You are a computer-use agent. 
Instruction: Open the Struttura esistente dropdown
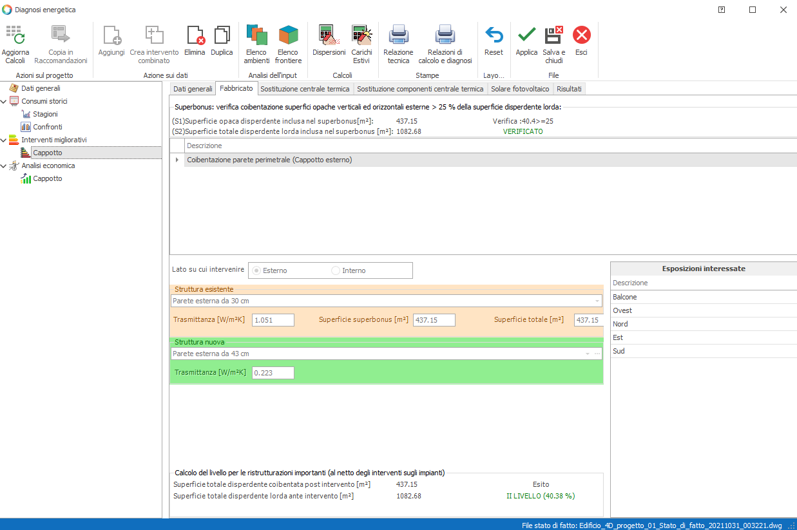(597, 301)
